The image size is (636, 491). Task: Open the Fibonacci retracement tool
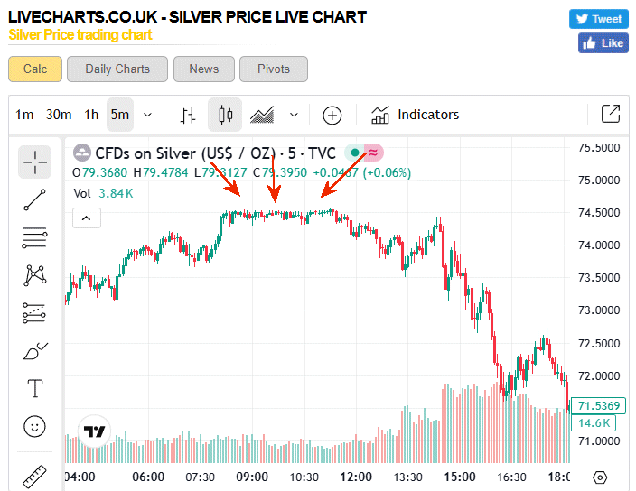pyautogui.click(x=35, y=238)
